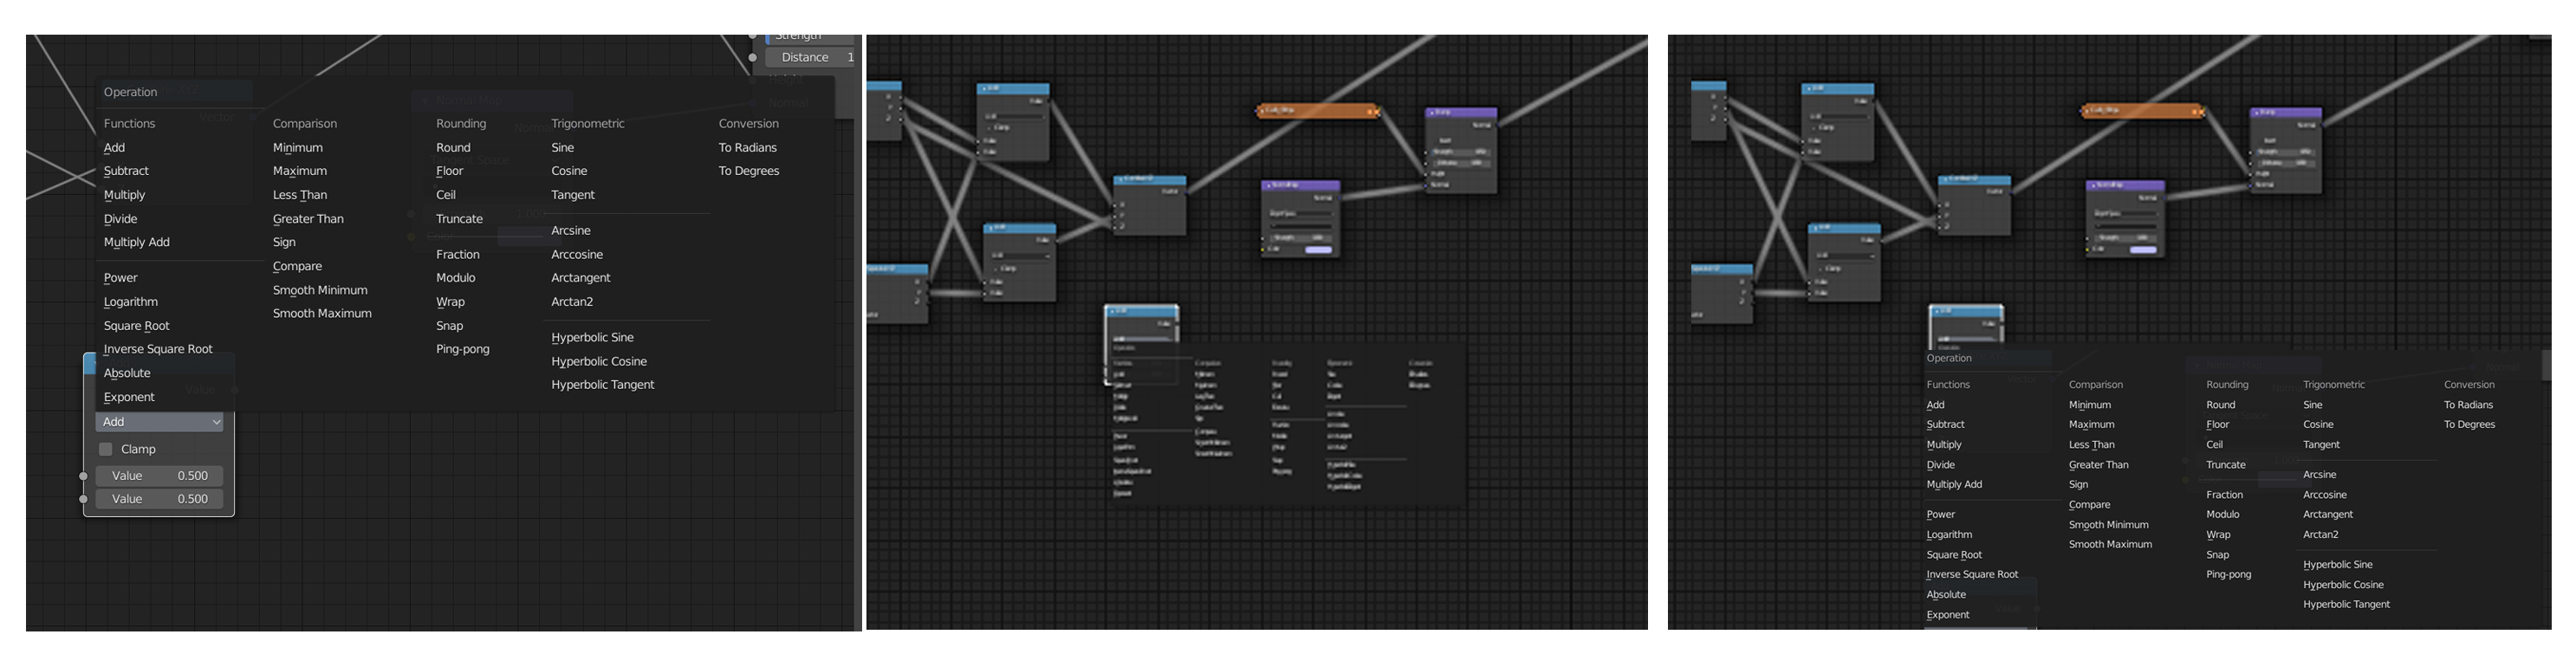Pick Ping-pong in the left screenshot's menu
Image resolution: width=2576 pixels, height=654 pixels.
pos(463,349)
